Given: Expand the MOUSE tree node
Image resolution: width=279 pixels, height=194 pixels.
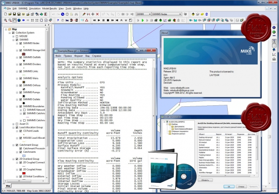Looking at the screenshot, I should (13, 36).
